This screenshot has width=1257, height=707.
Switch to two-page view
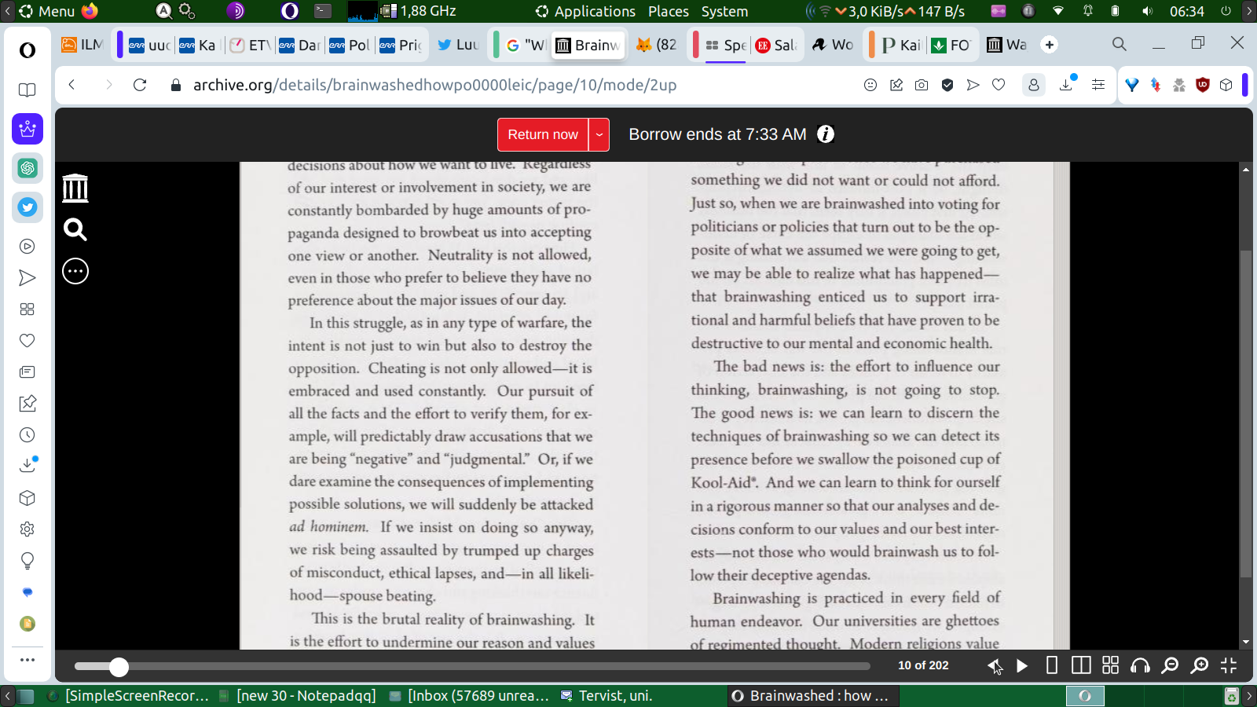click(x=1081, y=665)
